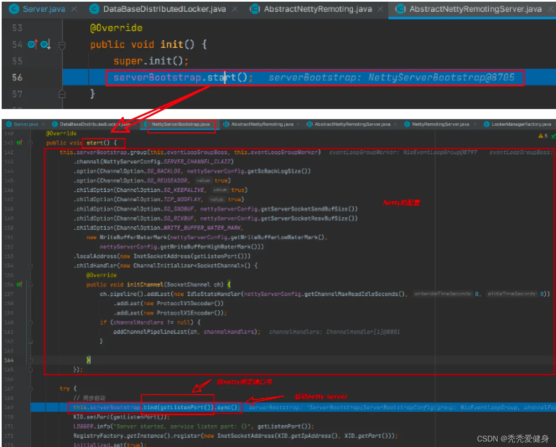This screenshot has width=556, height=447.
Task: Click the initChannel method name on line 156
Action: (x=145, y=285)
